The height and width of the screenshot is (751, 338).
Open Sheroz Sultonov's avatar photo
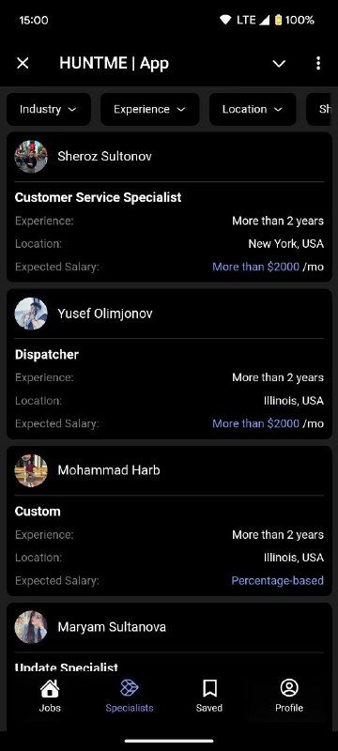(31, 156)
